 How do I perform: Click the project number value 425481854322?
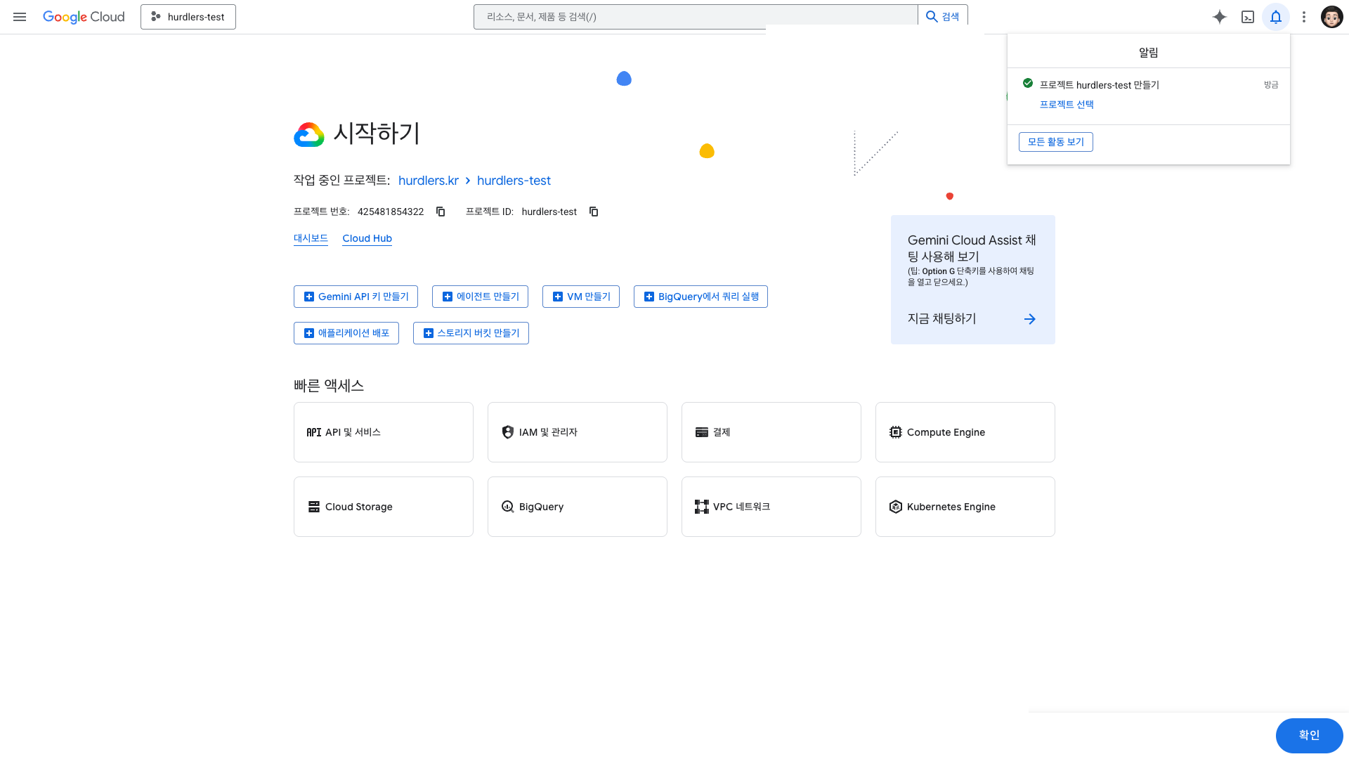[x=391, y=212]
